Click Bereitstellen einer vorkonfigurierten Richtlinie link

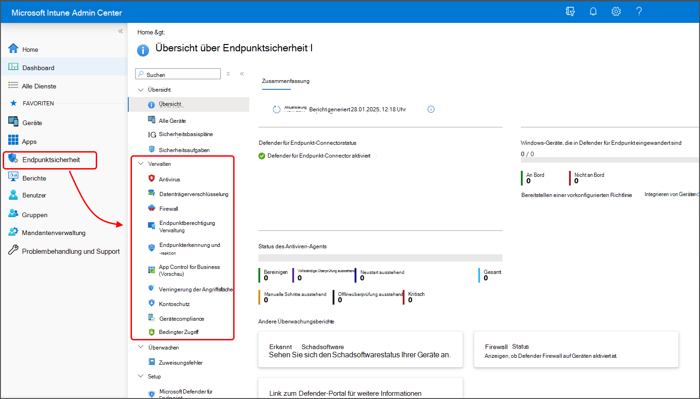coord(577,195)
